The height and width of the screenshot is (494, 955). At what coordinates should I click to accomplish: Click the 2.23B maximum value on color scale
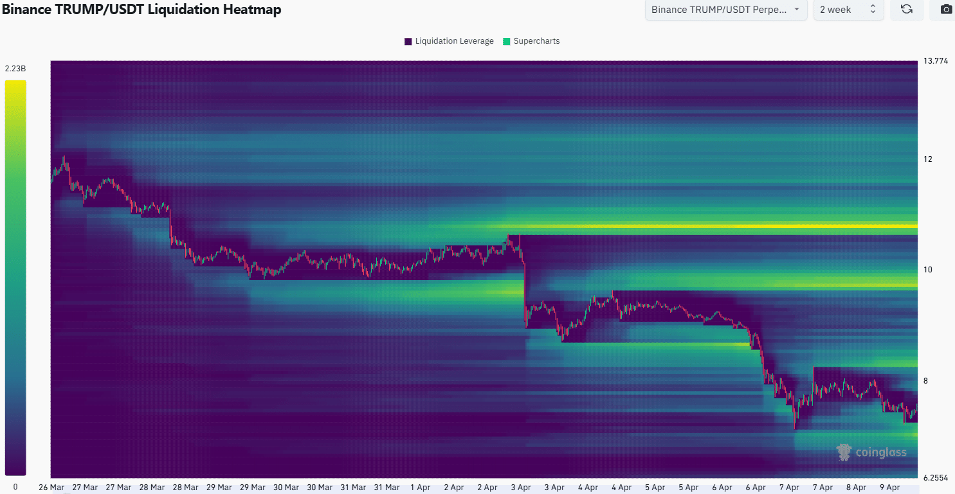(x=15, y=69)
